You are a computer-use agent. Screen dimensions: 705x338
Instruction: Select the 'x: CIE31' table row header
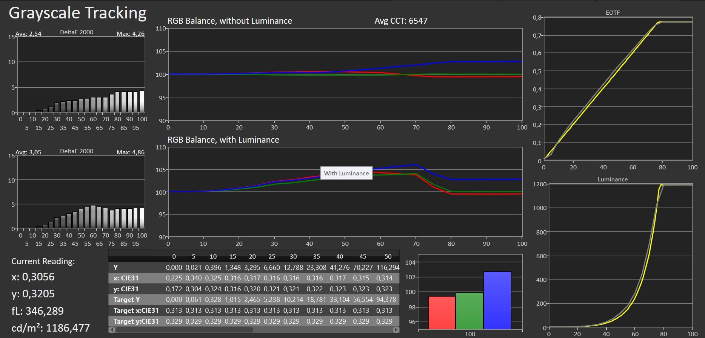coord(126,278)
